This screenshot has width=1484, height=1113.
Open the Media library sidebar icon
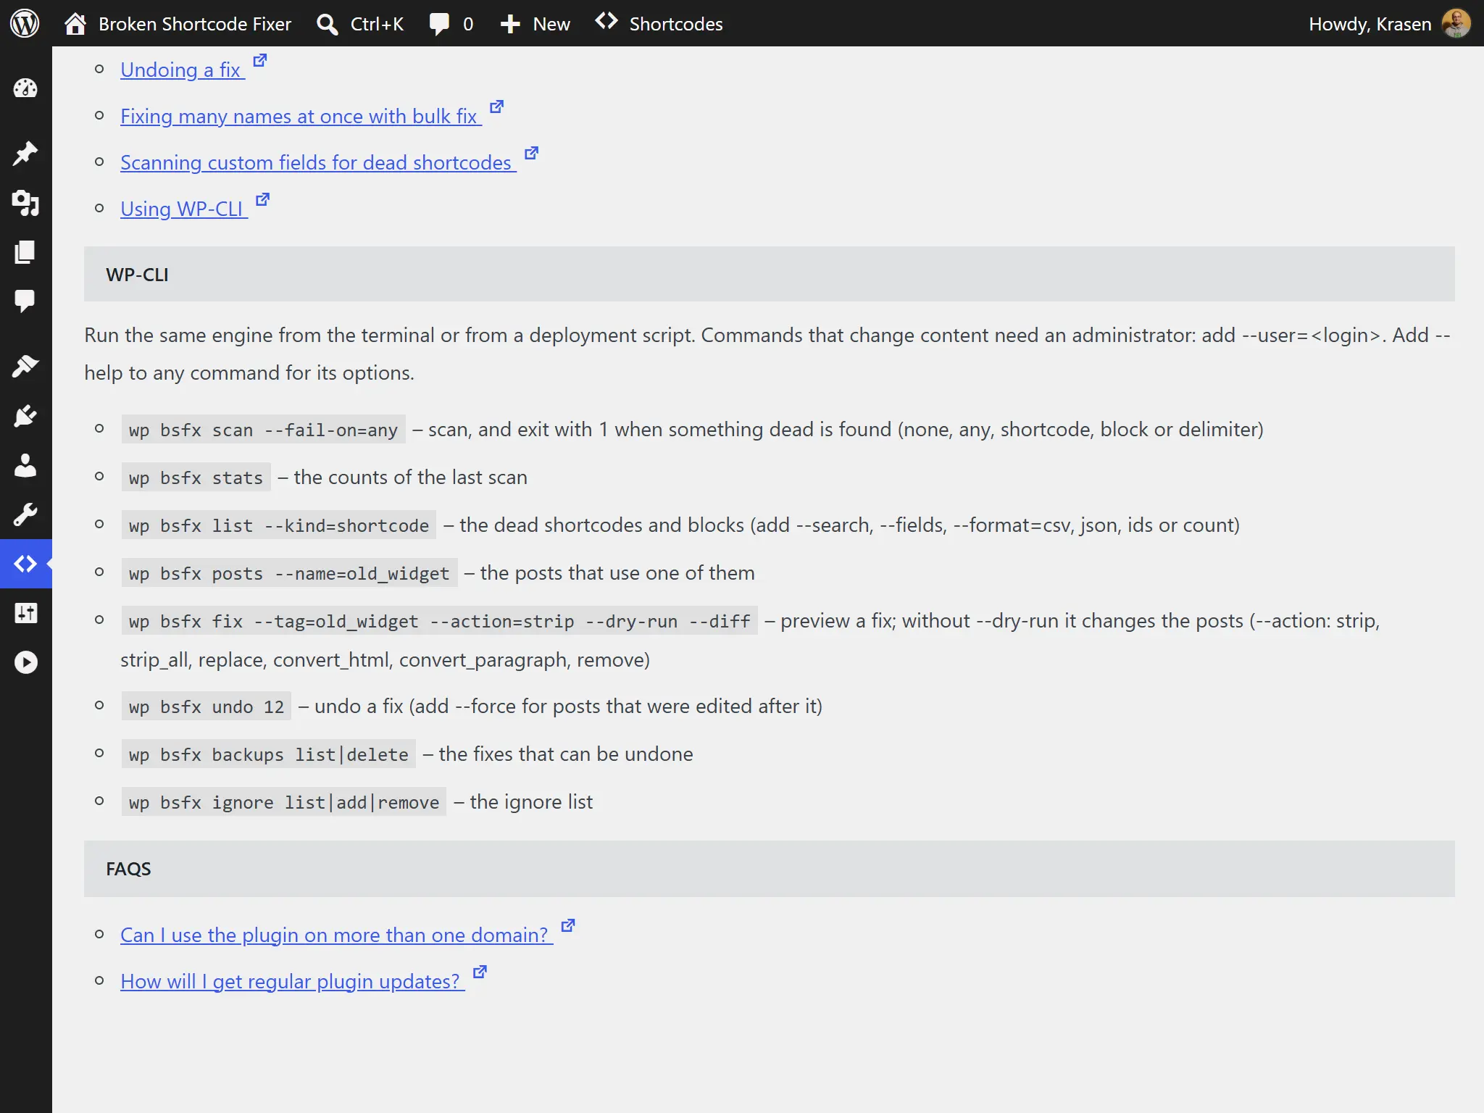(25, 203)
